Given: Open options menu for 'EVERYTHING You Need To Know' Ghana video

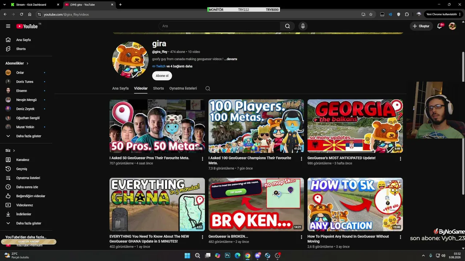Looking at the screenshot, I should (202, 237).
